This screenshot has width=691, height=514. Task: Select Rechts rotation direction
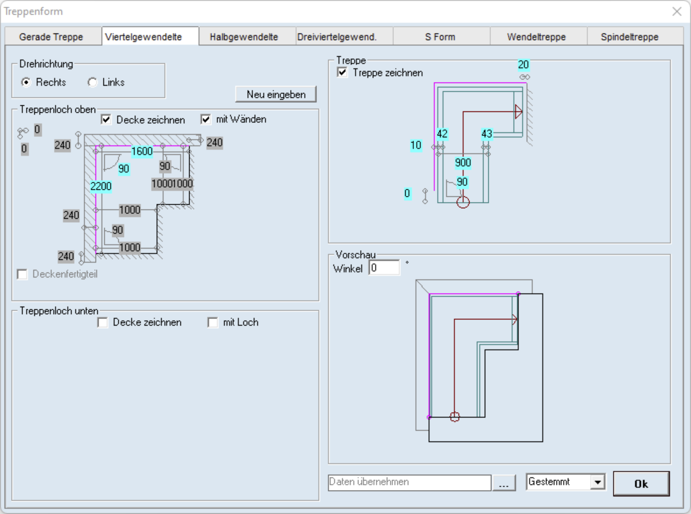pos(26,82)
